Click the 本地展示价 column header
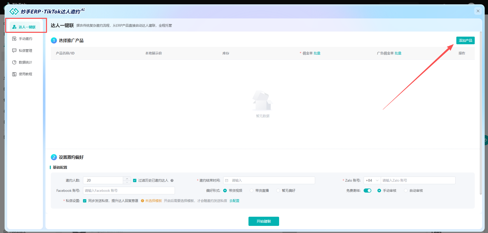Image resolution: width=488 pixels, height=233 pixels. (x=153, y=53)
